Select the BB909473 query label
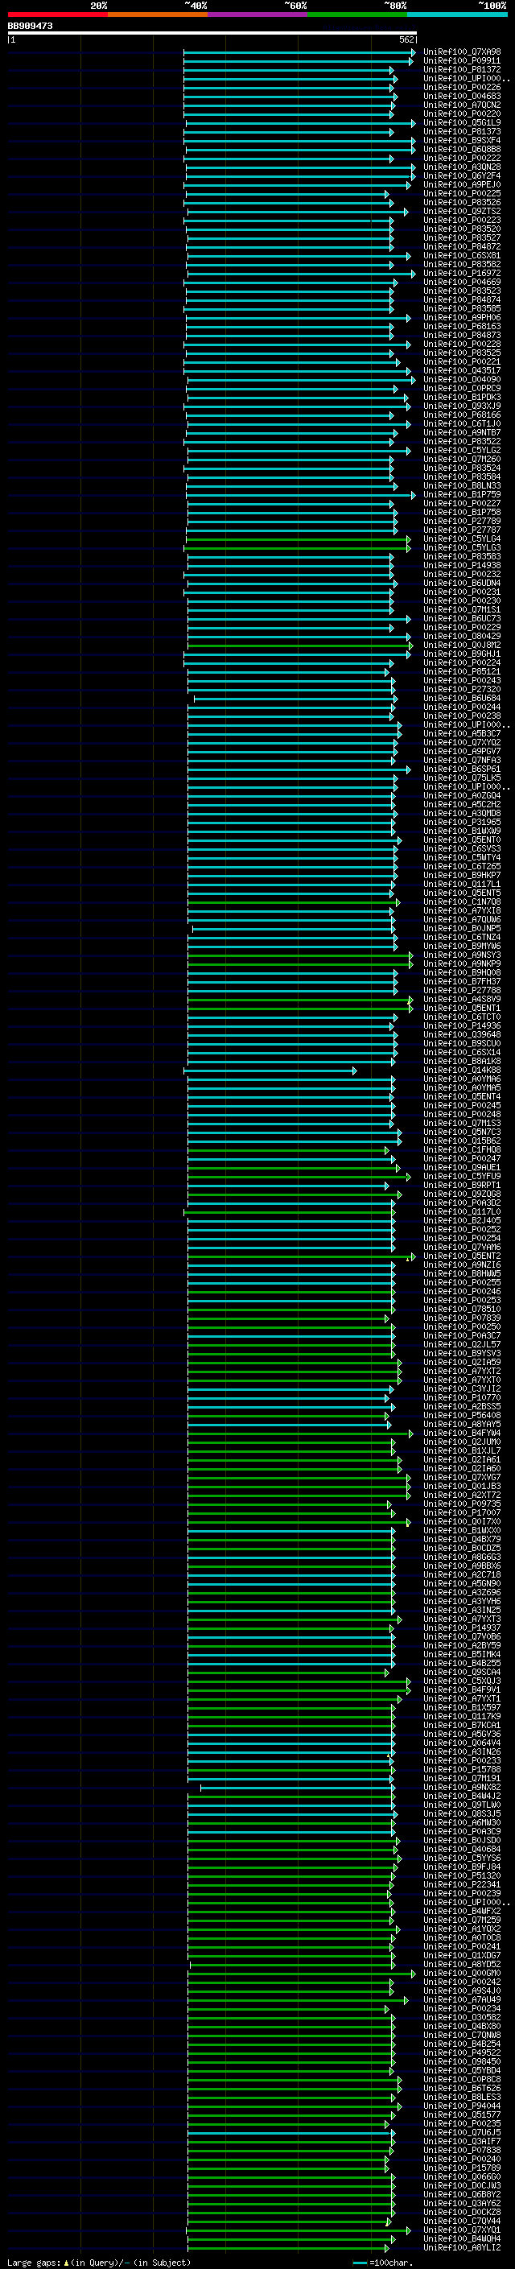 pyautogui.click(x=30, y=26)
